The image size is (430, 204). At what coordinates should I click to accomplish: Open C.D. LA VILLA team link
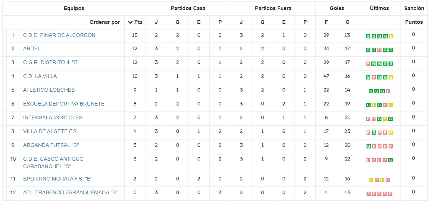coord(40,76)
